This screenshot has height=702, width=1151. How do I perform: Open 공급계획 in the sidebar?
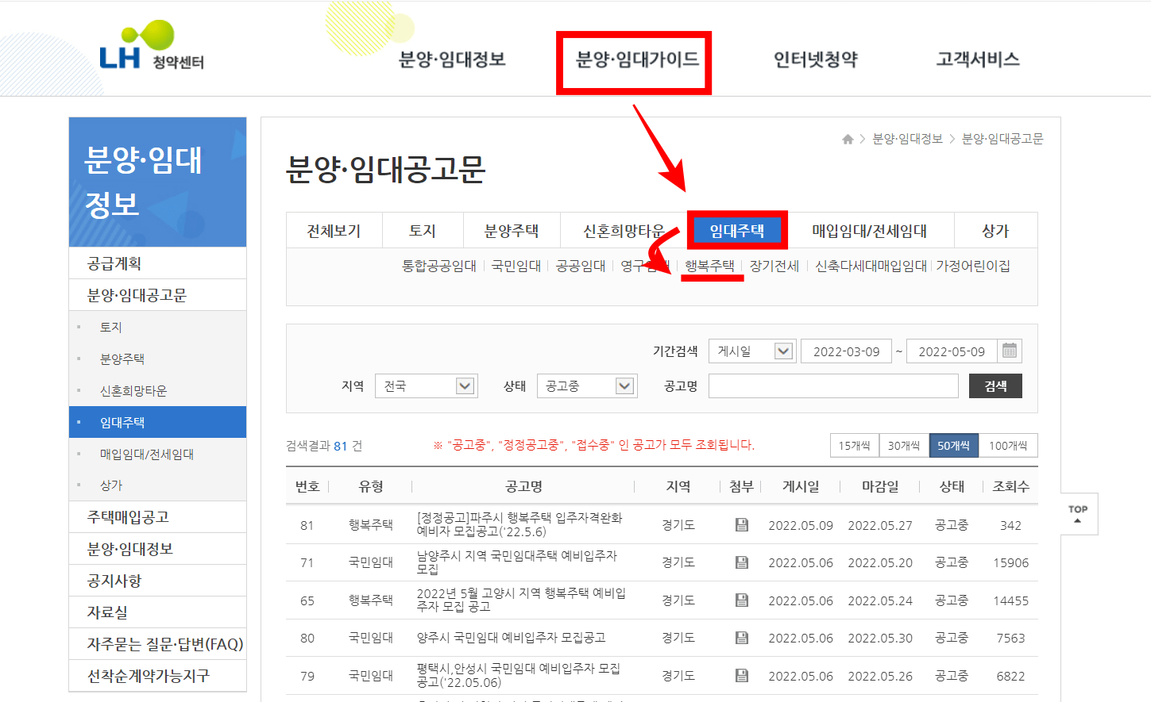(157, 263)
